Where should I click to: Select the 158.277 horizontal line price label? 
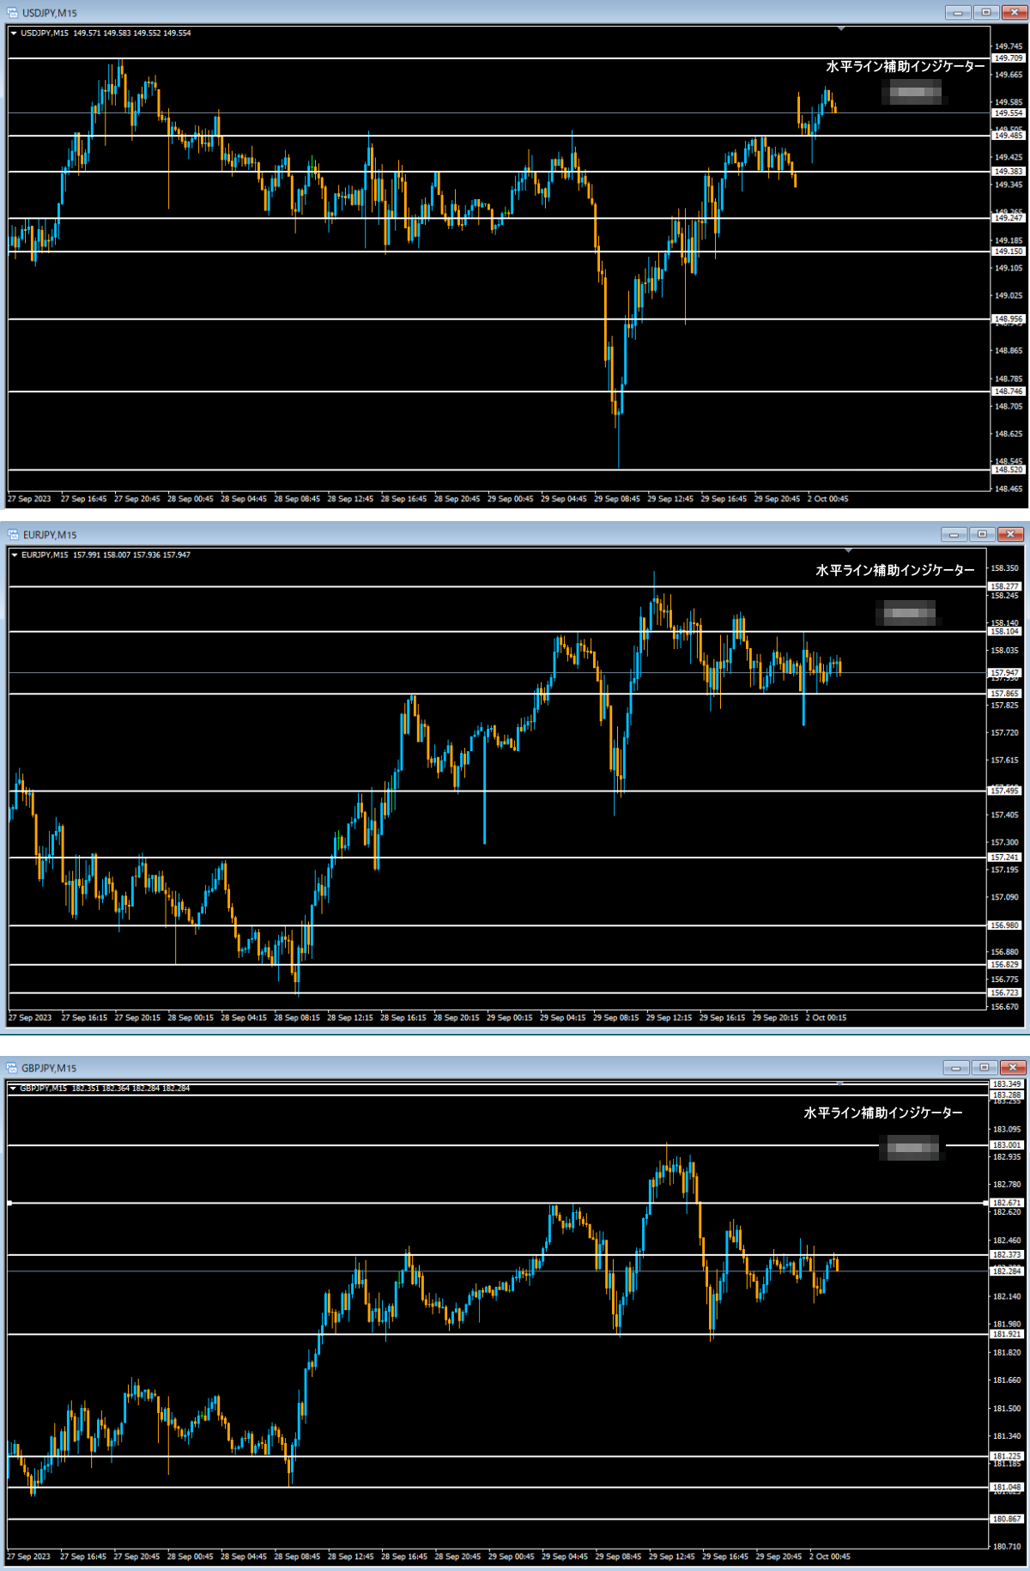[x=1004, y=586]
